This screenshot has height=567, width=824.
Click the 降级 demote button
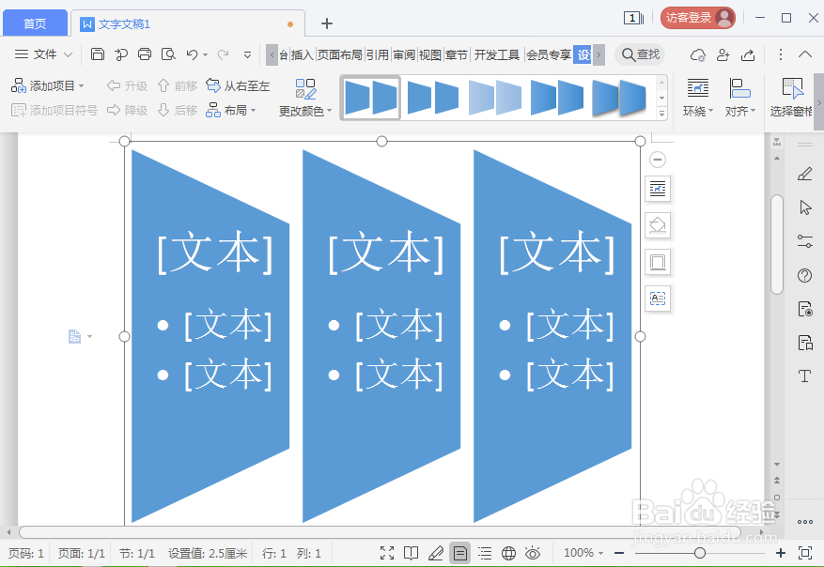coord(127,110)
